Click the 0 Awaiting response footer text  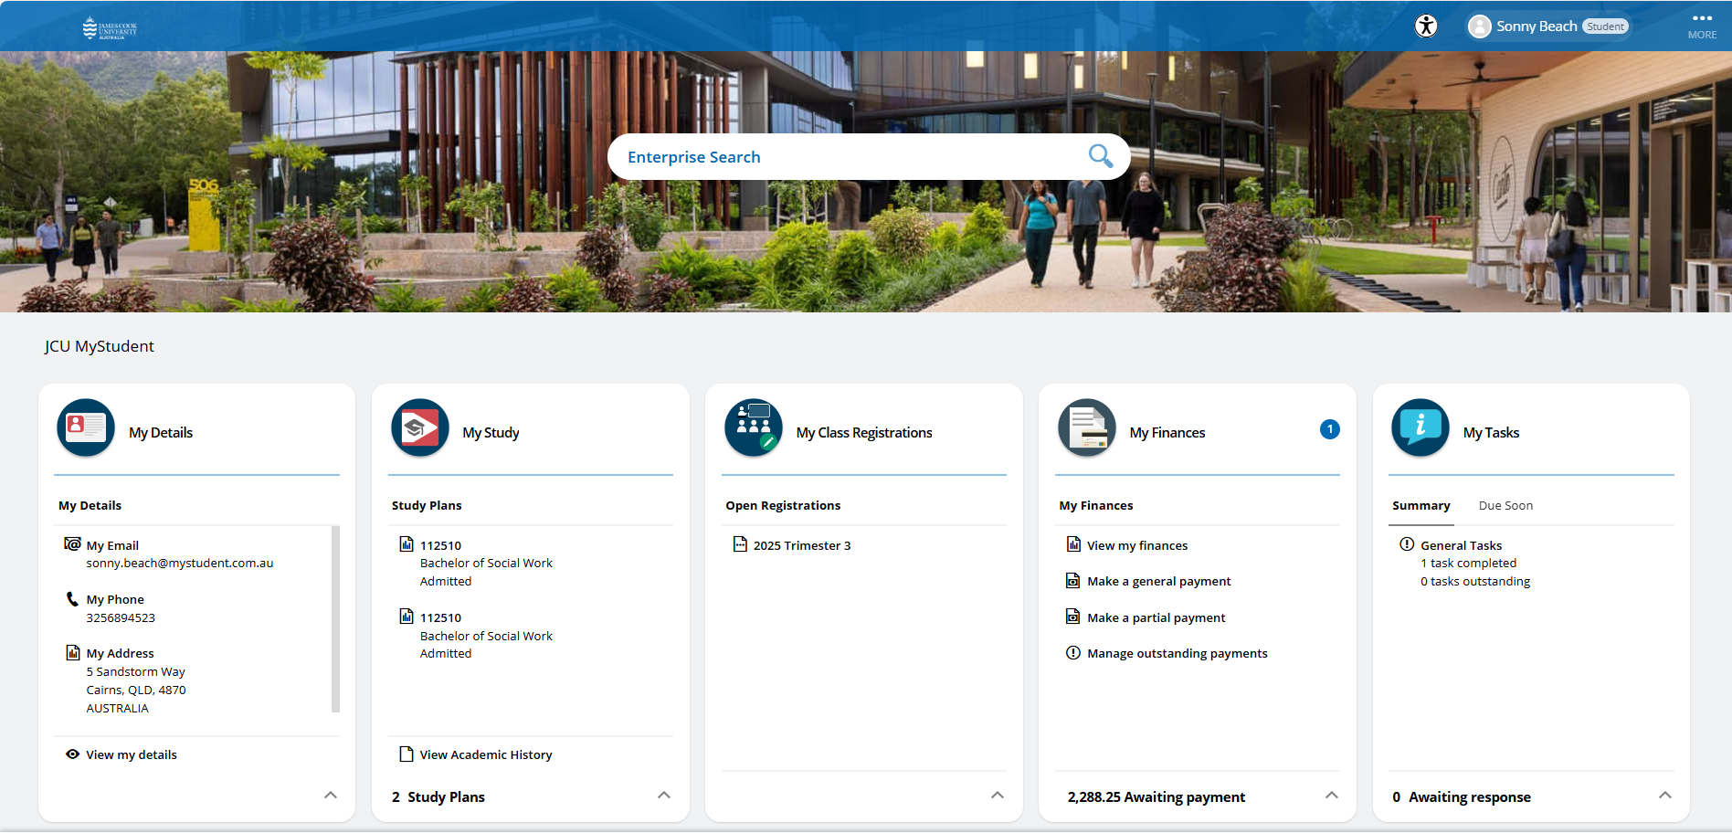[1462, 797]
